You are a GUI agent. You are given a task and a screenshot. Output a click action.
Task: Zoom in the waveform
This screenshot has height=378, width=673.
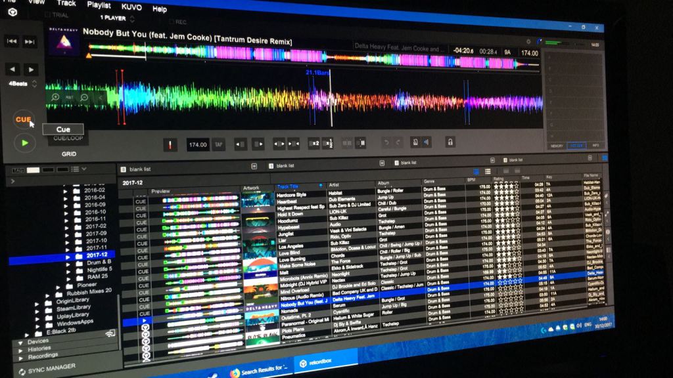[x=55, y=97]
